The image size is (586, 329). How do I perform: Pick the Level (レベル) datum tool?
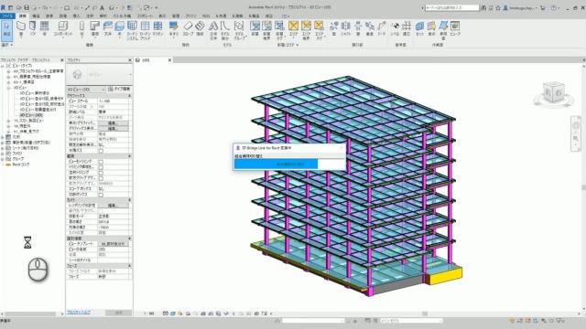395,28
